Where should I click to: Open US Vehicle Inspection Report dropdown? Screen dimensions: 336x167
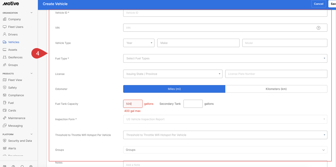coord(225,119)
